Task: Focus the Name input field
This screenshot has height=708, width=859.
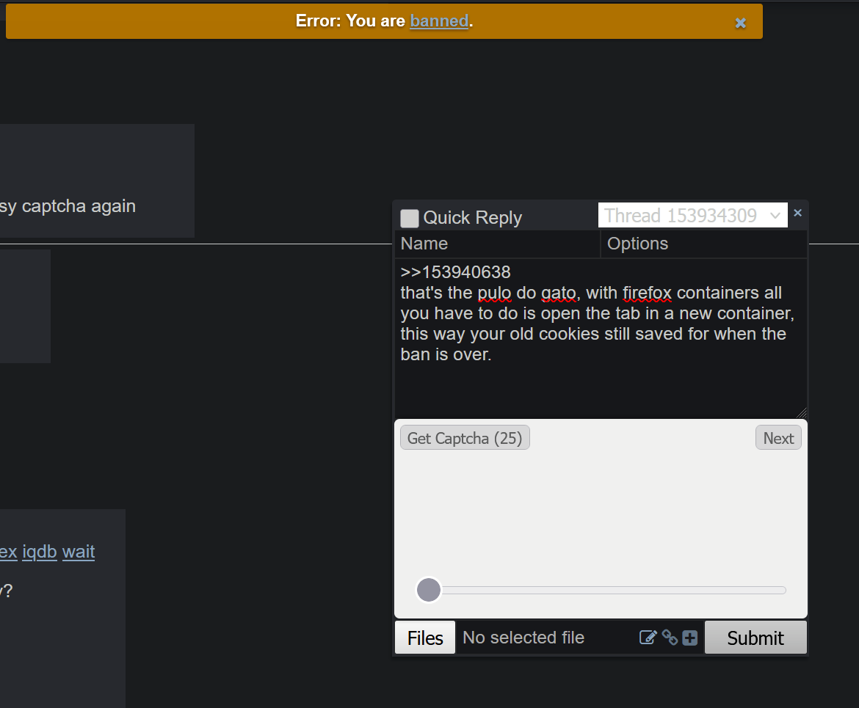Action: point(498,244)
